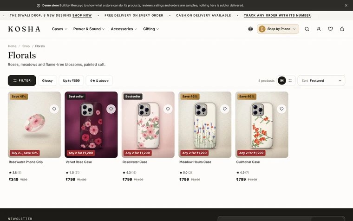Screen dimensions: 353x221
Task: Toggle the 4★ & above filter chip
Action: pos(99,81)
